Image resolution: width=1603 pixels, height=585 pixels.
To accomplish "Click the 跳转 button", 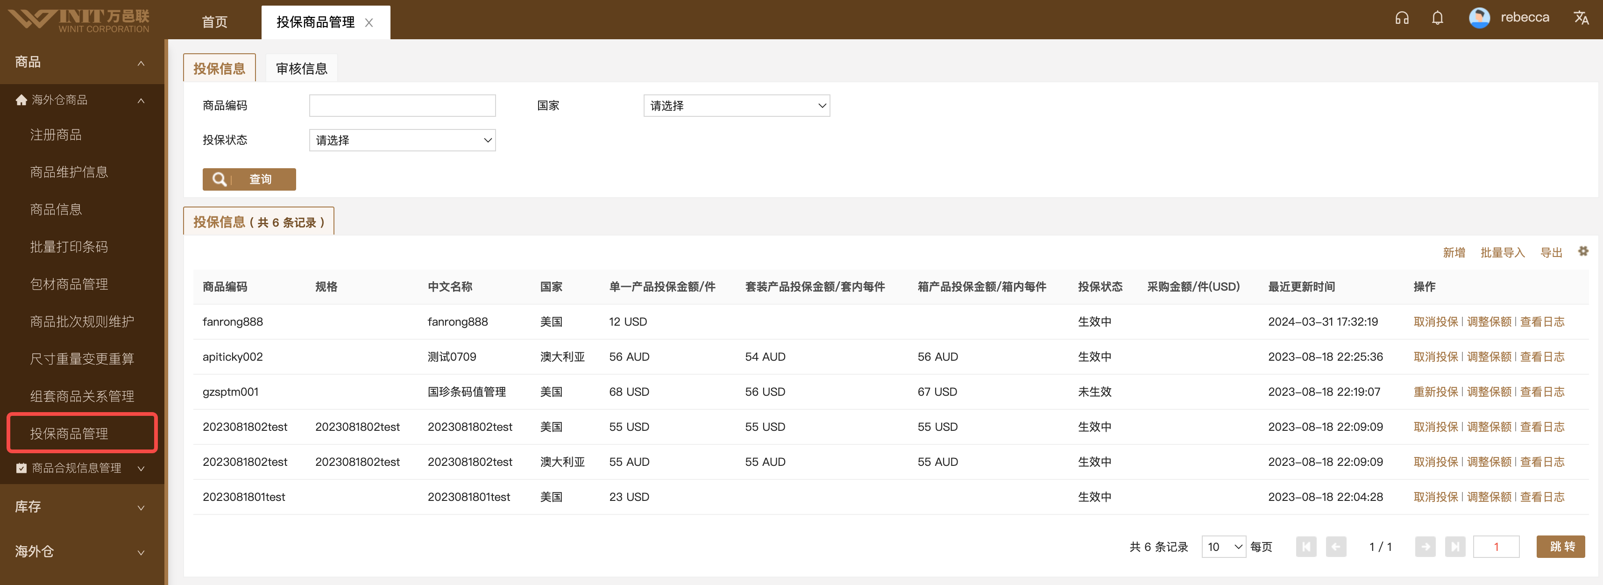I will [1560, 547].
